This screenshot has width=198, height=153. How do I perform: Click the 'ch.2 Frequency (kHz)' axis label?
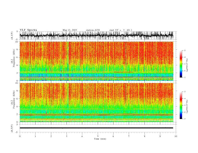tap(13, 99)
